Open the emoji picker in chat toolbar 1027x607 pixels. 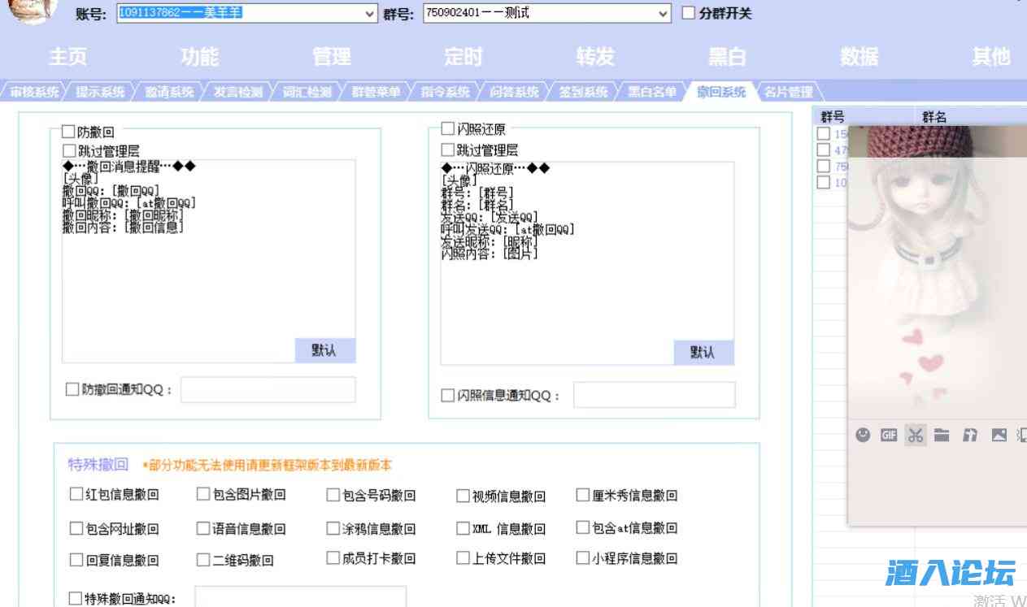(863, 435)
